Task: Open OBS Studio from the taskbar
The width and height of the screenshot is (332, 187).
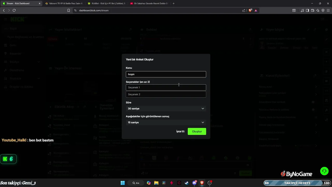Action: click(210, 183)
